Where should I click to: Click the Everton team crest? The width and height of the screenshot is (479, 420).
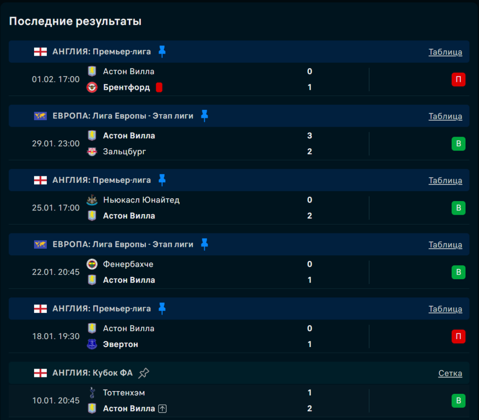[x=92, y=345]
